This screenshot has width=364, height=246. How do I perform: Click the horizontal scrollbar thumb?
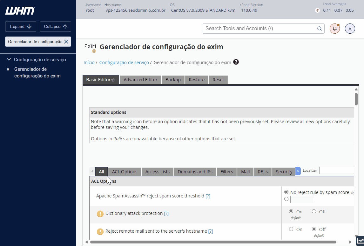tap(213, 242)
